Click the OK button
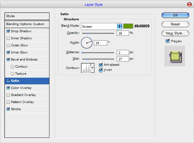Screen dimensions: 194x143 point(175,15)
